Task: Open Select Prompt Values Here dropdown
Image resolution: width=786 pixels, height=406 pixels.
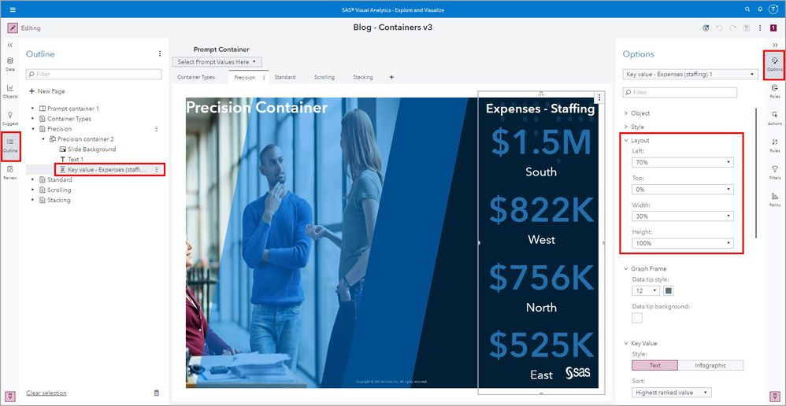Action: click(217, 62)
